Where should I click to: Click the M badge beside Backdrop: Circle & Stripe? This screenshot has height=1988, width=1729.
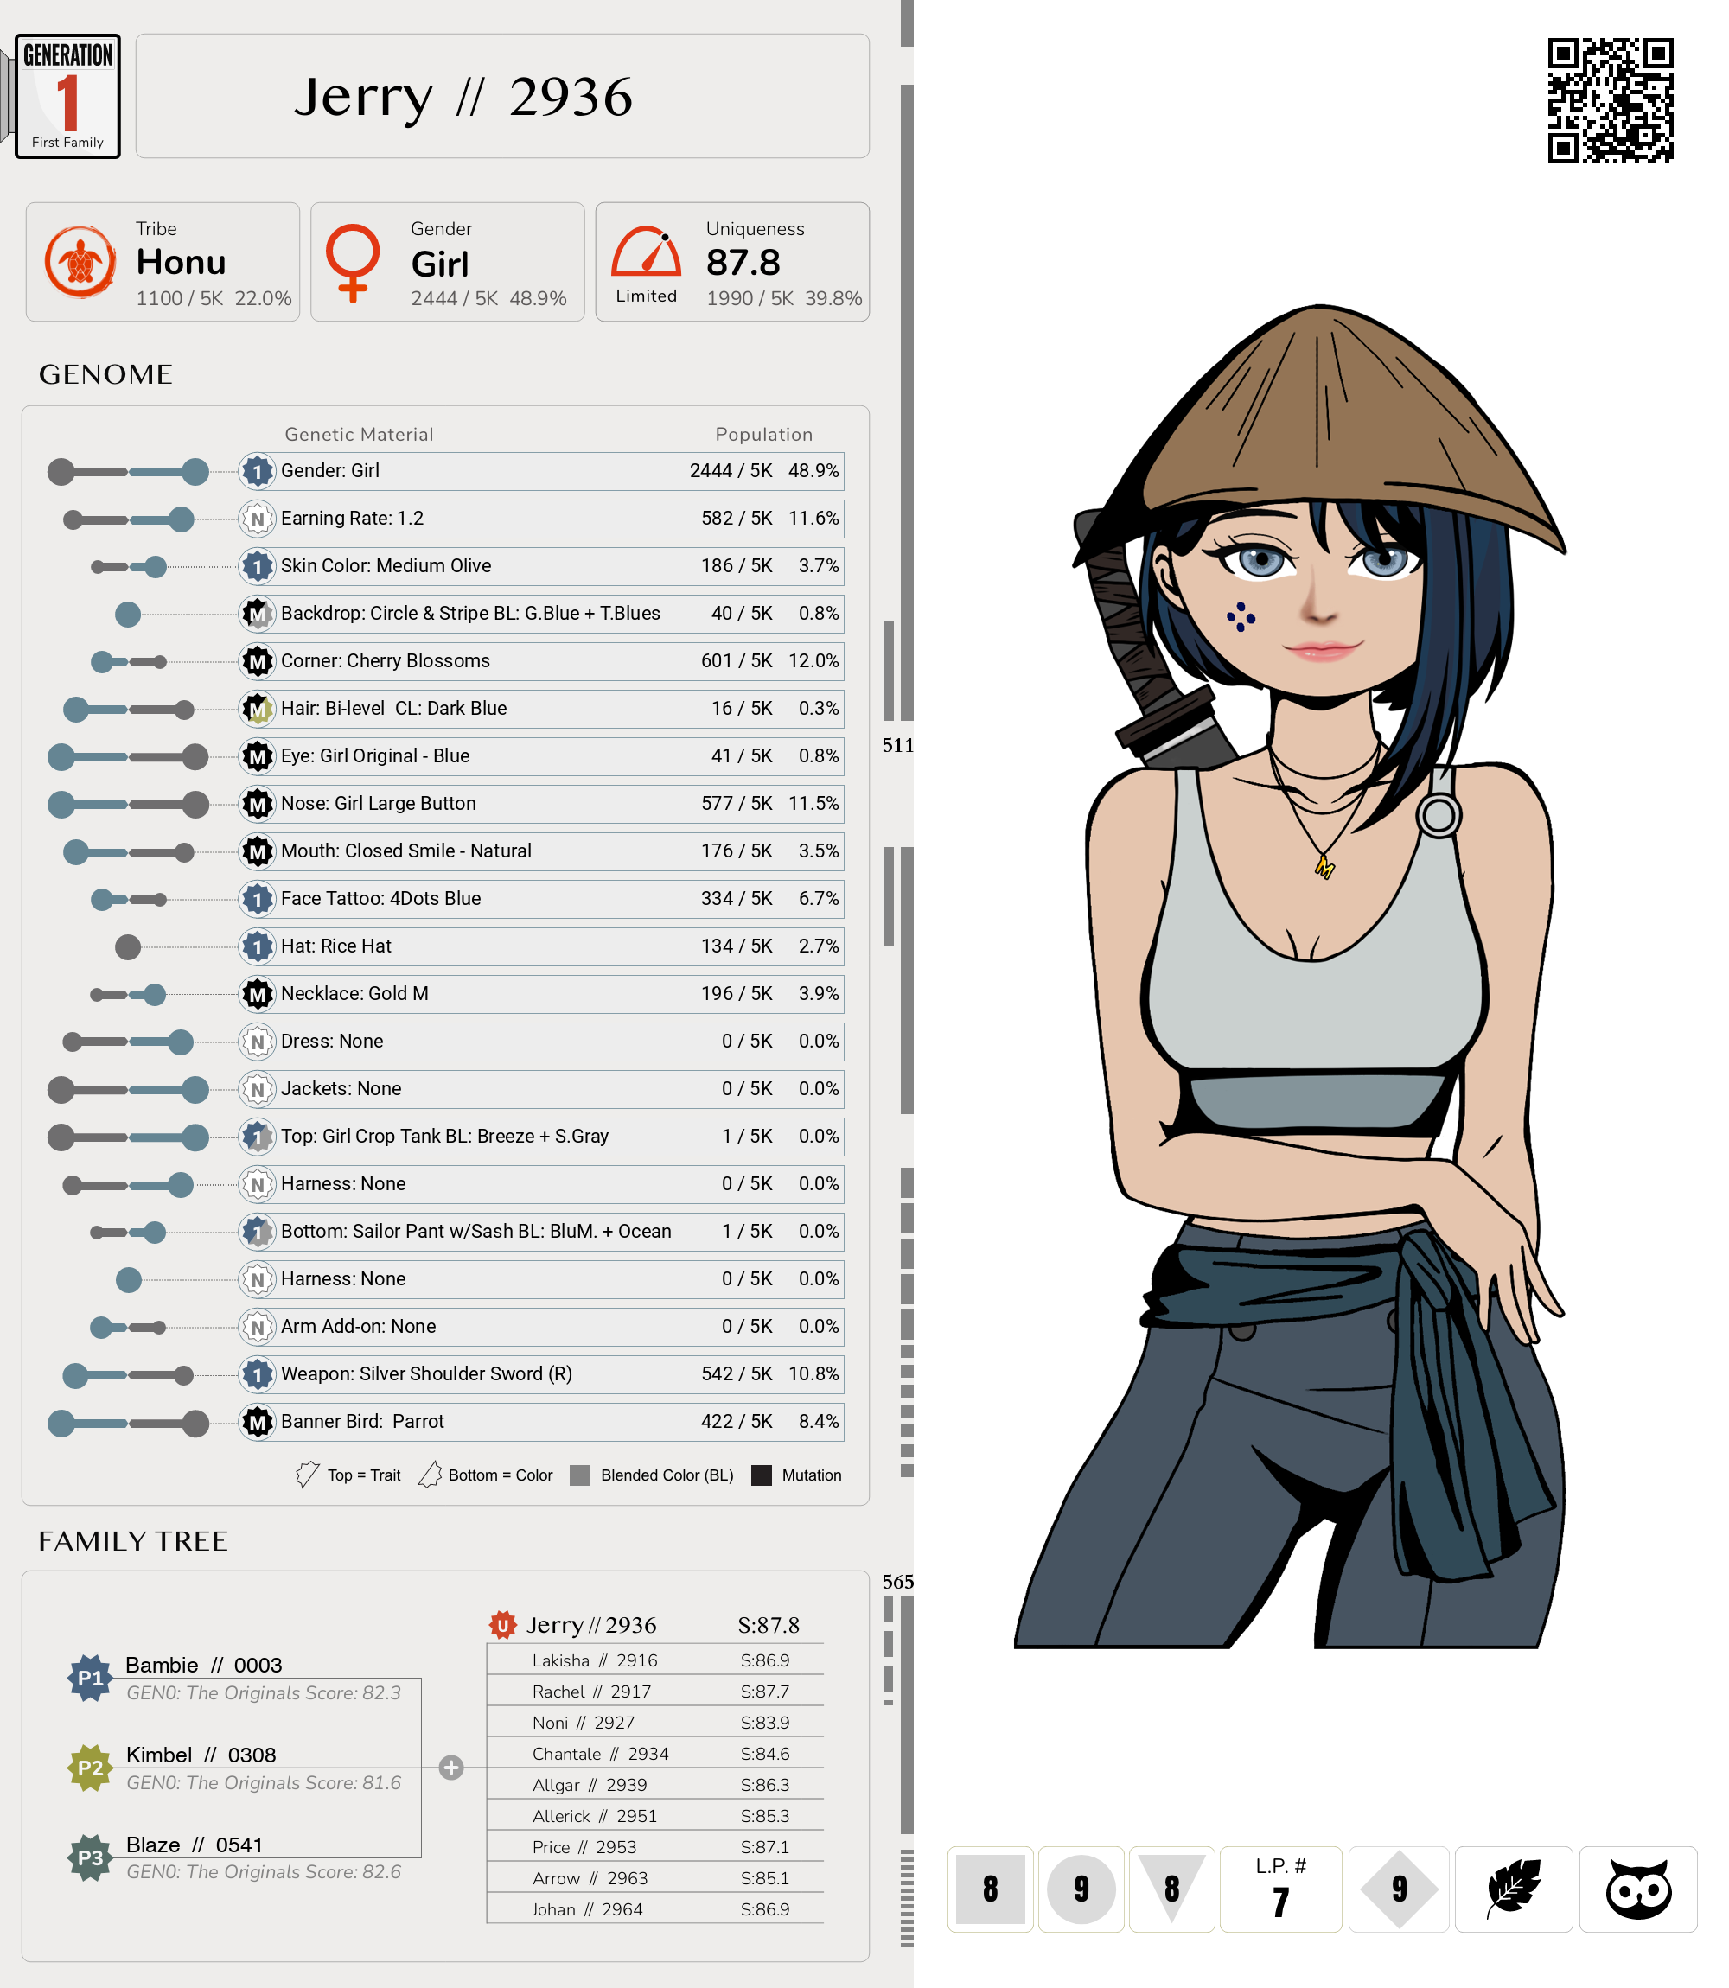(x=258, y=614)
